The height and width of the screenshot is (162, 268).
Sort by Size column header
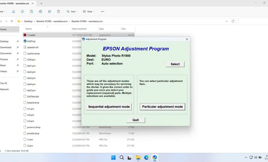pos(124,29)
